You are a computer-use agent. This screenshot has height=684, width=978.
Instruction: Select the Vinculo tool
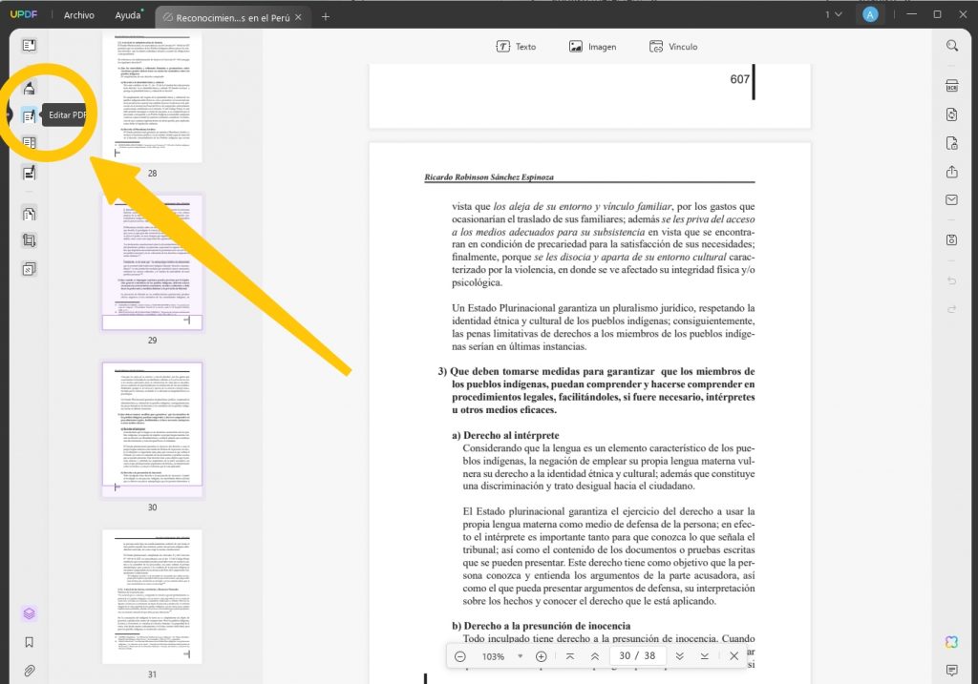click(672, 46)
